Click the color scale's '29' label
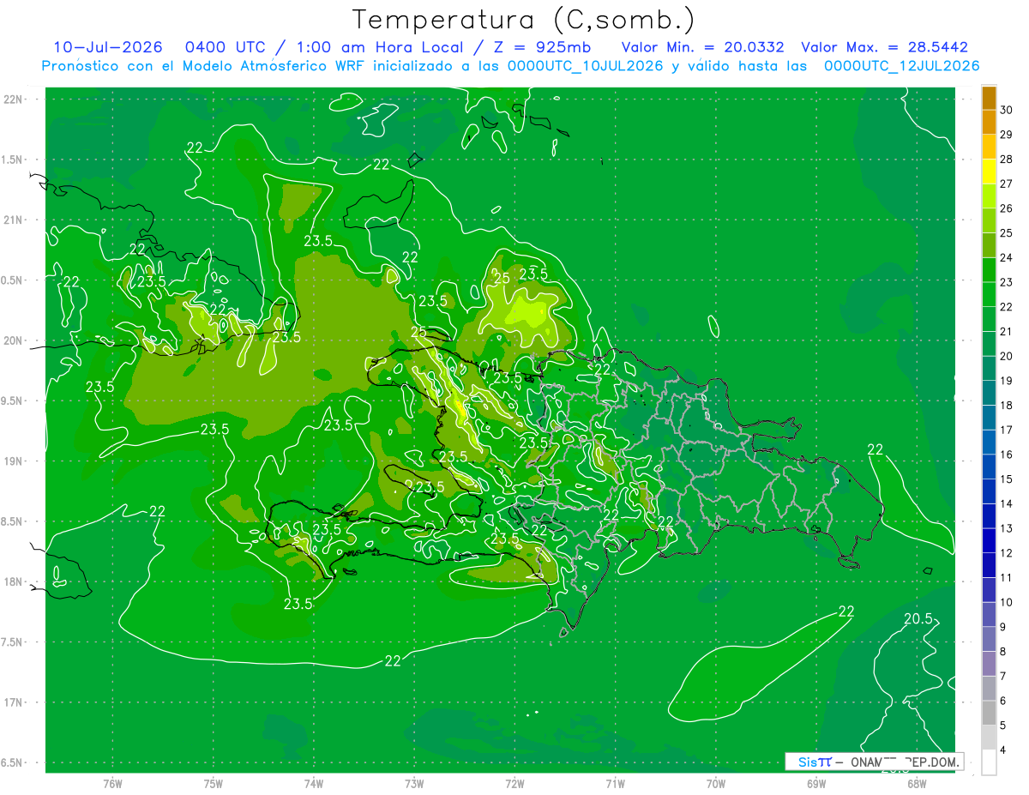Viewport: 1029px width, 795px height. tap(1007, 135)
